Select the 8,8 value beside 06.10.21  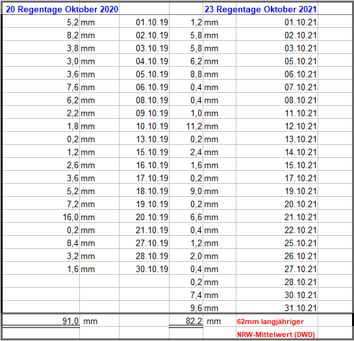pyautogui.click(x=186, y=74)
